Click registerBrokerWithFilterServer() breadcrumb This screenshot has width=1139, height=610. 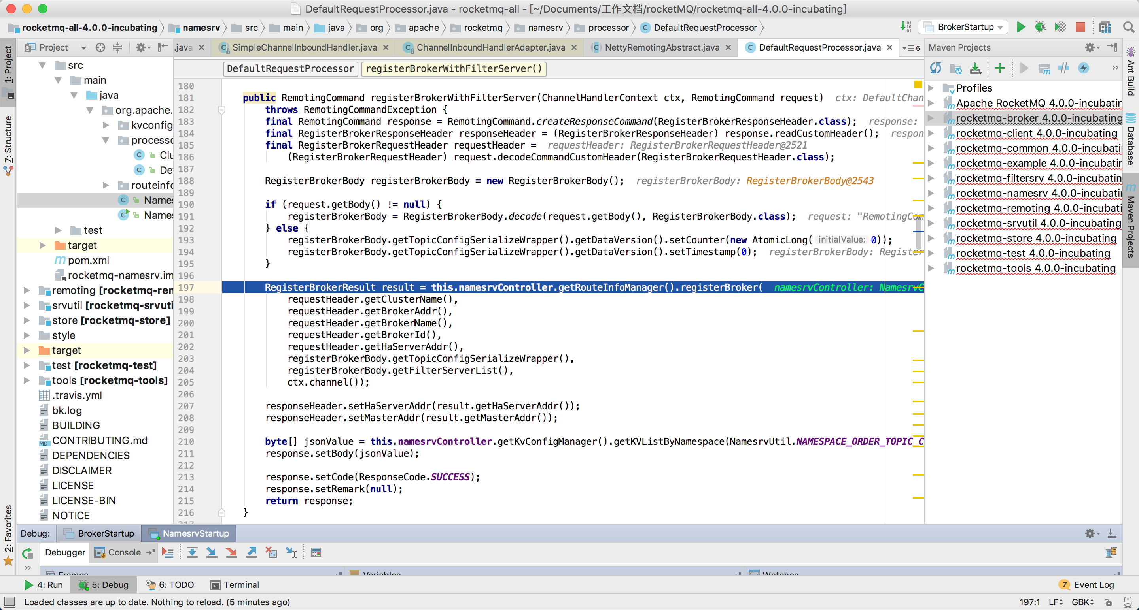click(454, 68)
